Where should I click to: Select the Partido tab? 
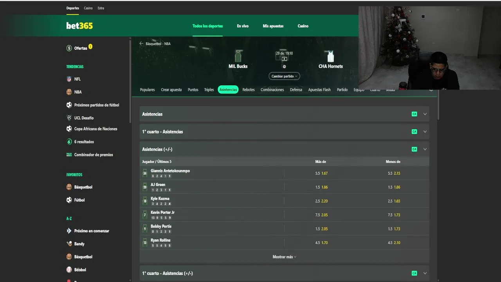[x=342, y=90]
